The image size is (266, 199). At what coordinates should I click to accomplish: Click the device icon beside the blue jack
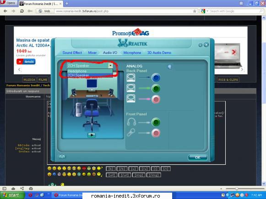click(131, 78)
